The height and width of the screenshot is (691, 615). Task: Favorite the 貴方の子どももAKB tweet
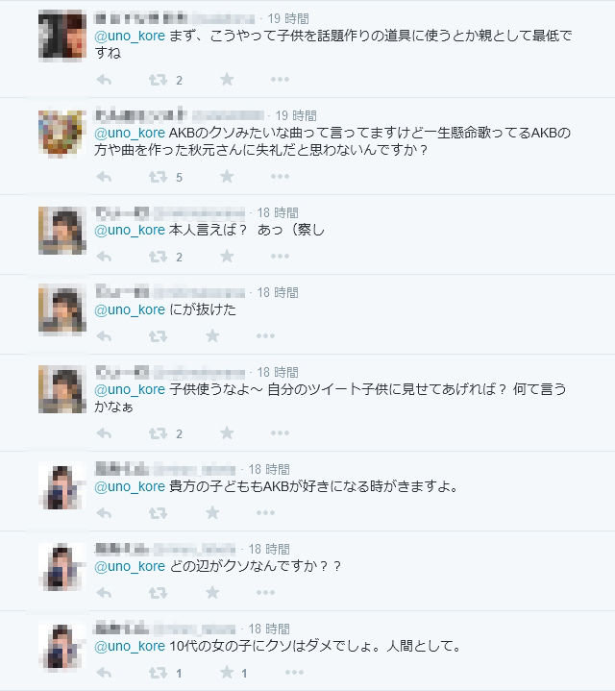(x=212, y=512)
